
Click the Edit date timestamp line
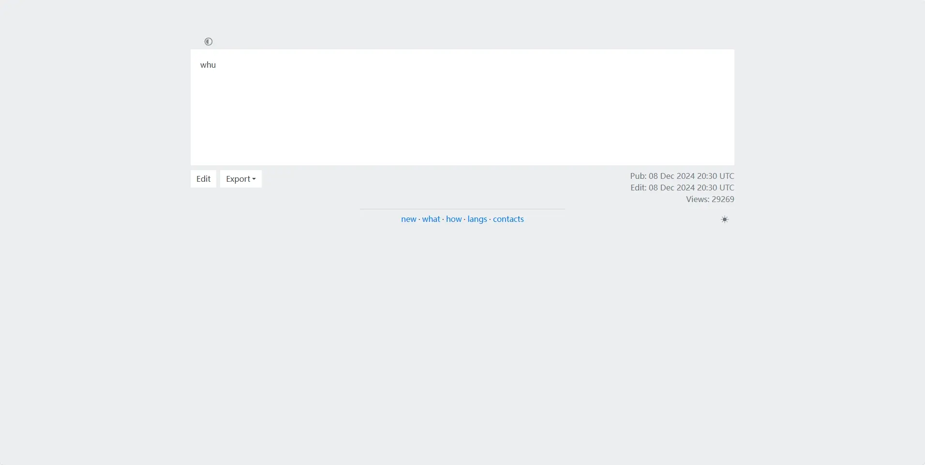[682, 188]
